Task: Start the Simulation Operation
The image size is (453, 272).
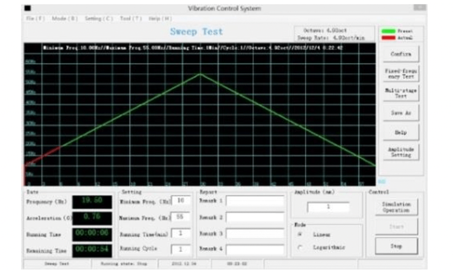Action: coord(396,207)
